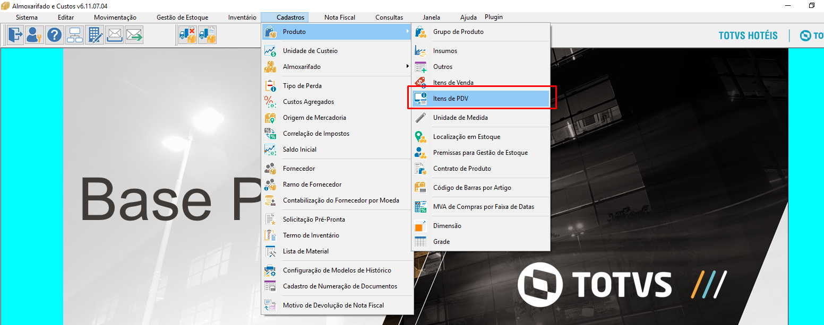Expand the Almoxarifado submenu

click(x=337, y=67)
